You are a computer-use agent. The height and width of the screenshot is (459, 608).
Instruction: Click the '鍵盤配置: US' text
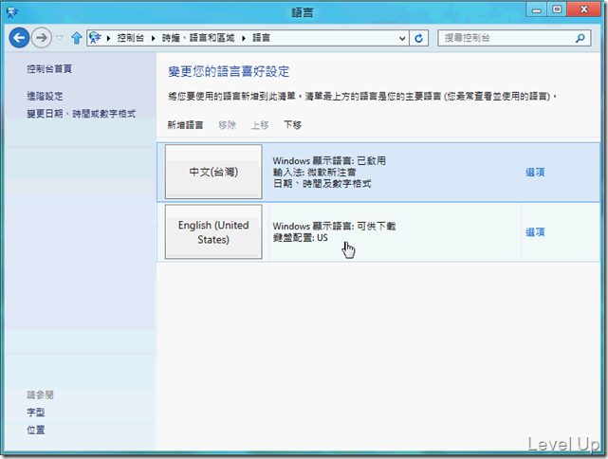(301, 238)
